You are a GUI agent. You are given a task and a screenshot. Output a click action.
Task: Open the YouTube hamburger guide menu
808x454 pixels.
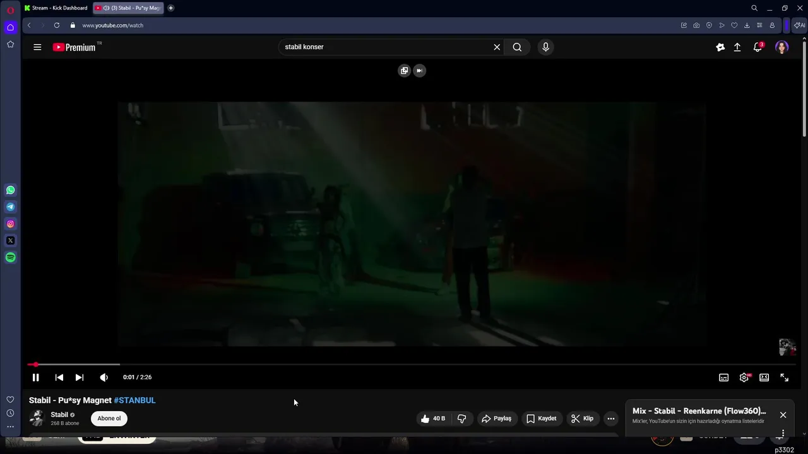coord(37,47)
